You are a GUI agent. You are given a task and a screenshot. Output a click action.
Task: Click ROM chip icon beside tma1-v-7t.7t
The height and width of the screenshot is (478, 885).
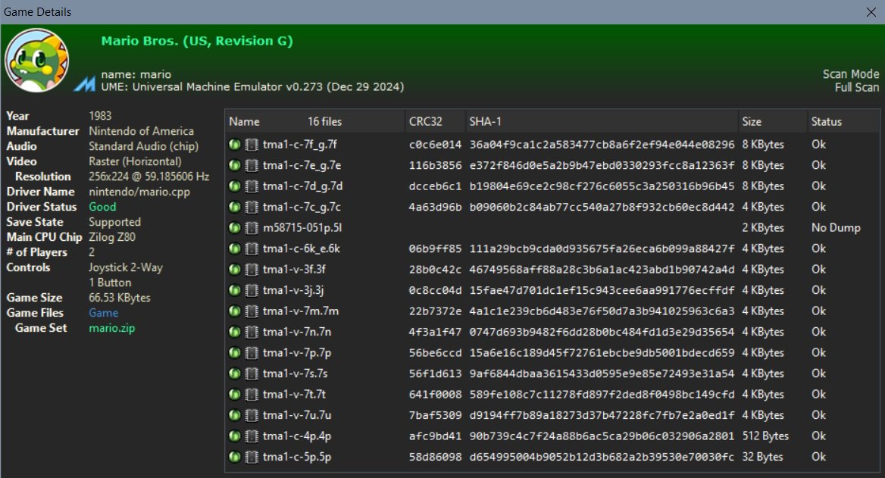tap(252, 395)
